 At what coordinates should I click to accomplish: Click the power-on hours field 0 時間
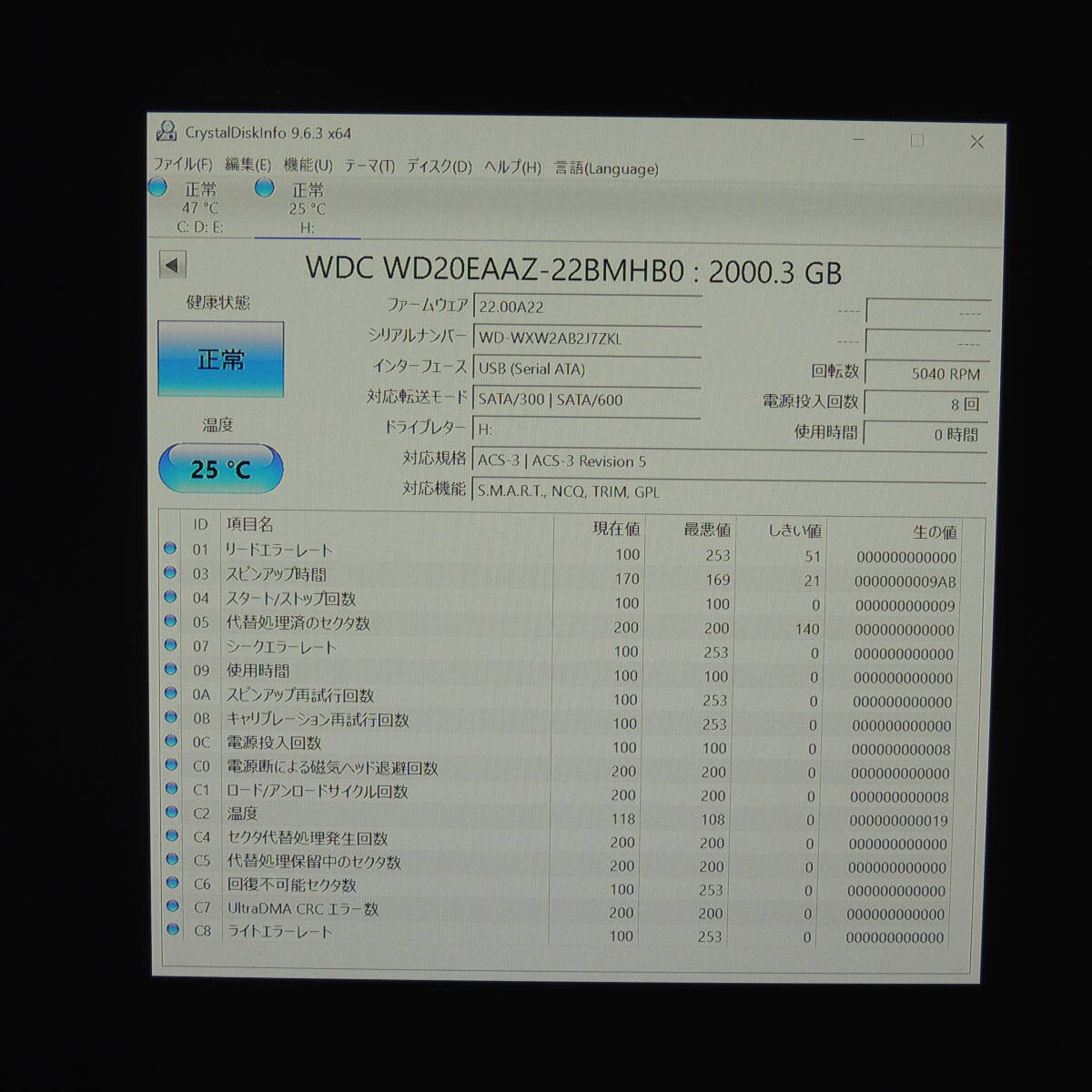click(x=925, y=435)
